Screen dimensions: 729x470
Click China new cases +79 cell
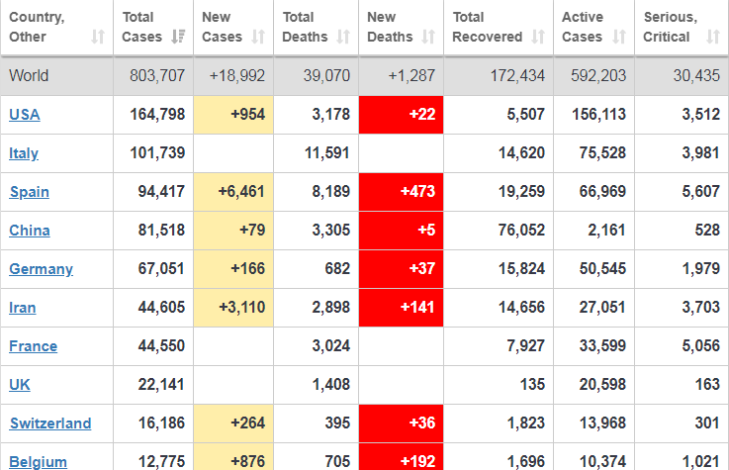coord(233,231)
